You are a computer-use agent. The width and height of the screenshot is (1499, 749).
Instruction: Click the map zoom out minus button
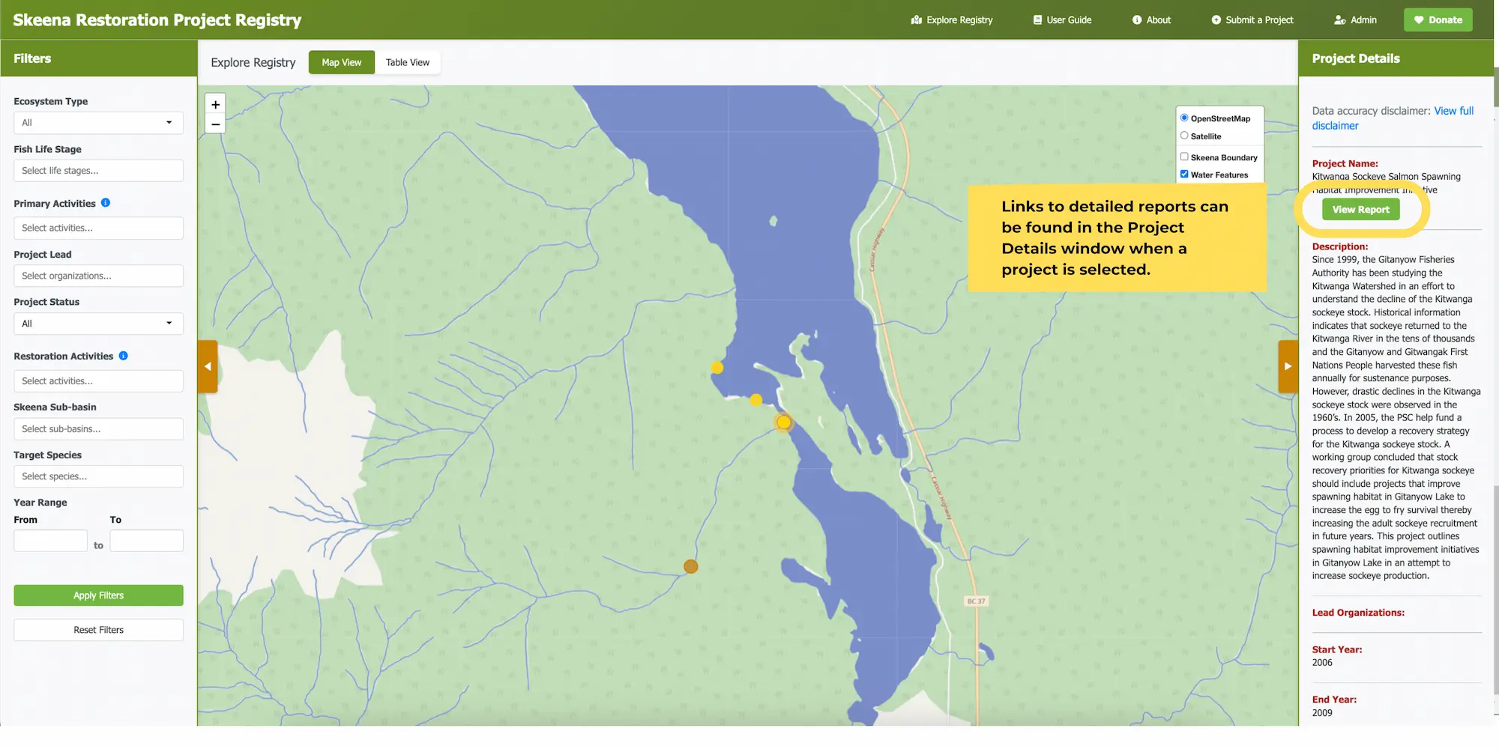[216, 124]
